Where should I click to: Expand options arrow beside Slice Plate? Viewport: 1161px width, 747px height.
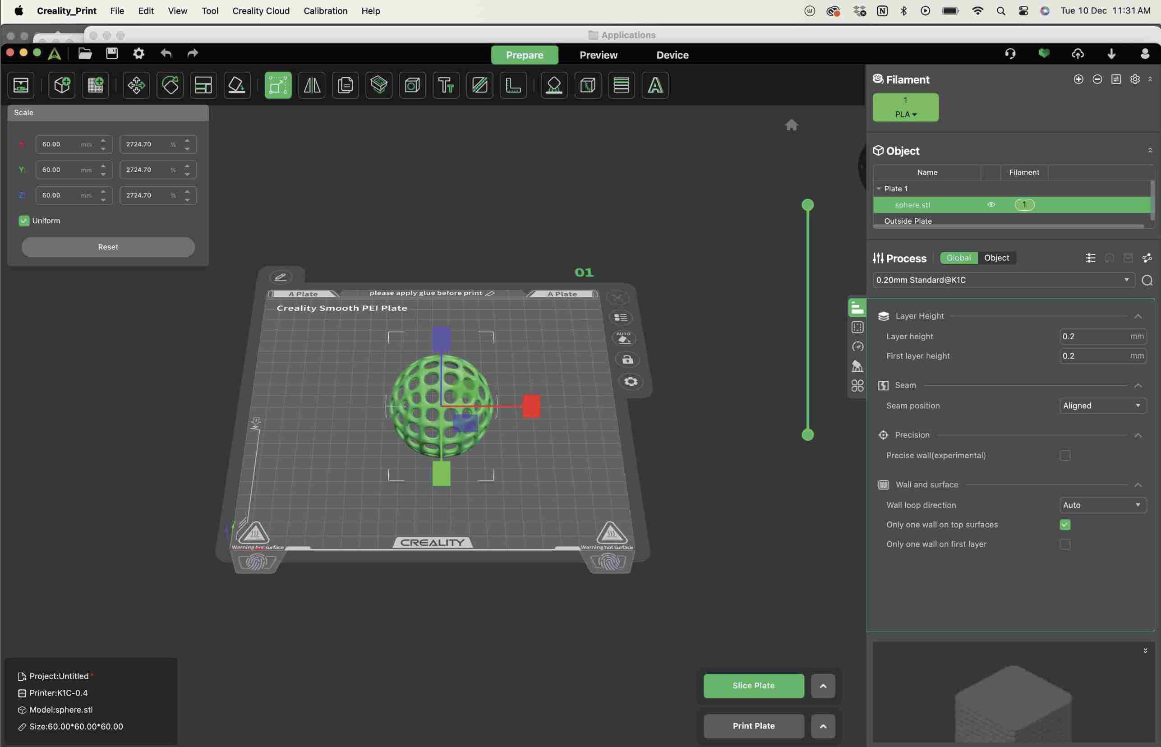click(x=823, y=686)
